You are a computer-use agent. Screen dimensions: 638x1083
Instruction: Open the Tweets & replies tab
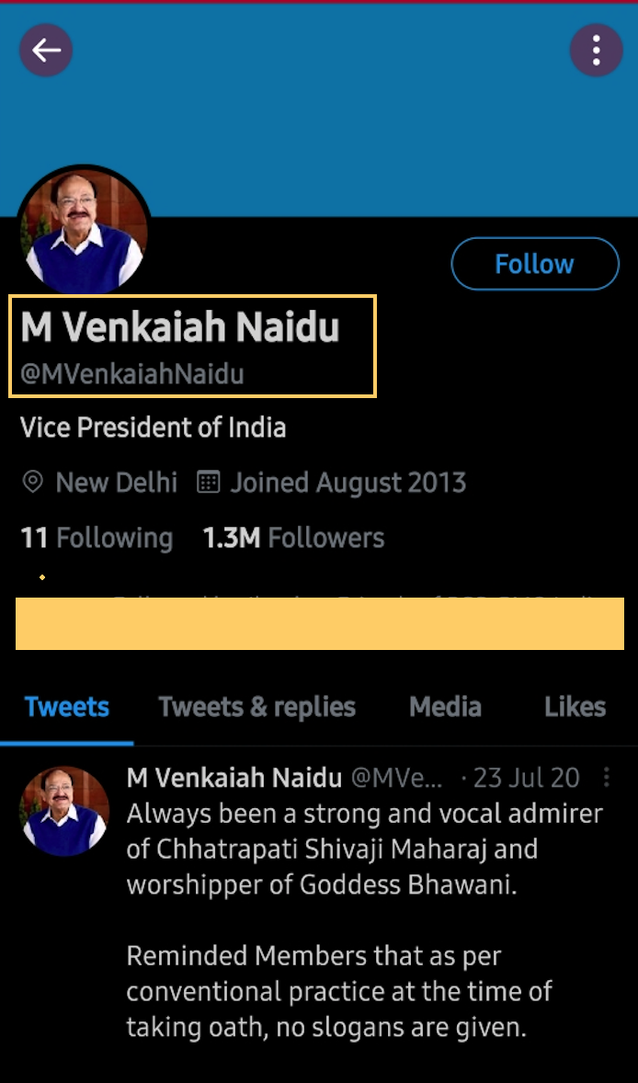coord(256,707)
